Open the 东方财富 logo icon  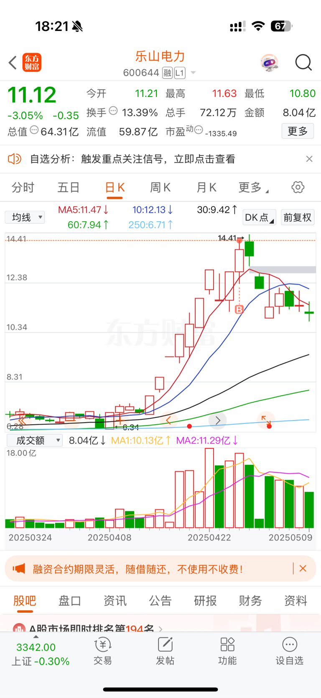click(x=32, y=63)
